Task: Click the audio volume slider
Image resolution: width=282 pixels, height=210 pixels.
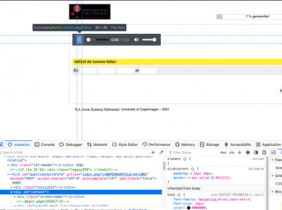Action: point(149,39)
